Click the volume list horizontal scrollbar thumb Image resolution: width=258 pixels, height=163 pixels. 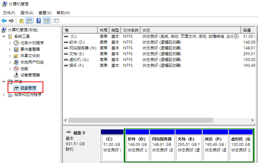coord(141,120)
